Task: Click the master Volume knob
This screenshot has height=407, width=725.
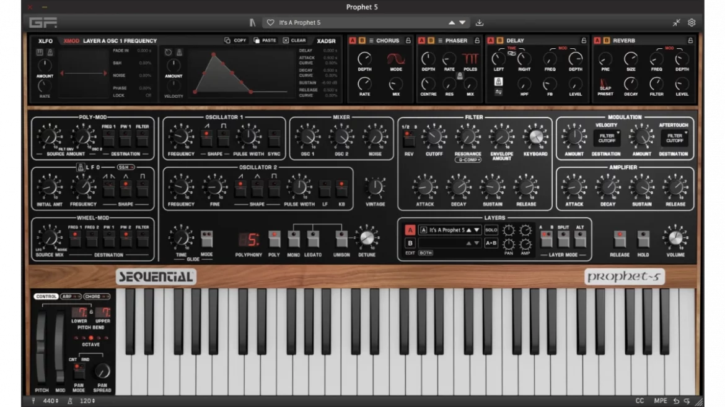Action: tap(675, 238)
